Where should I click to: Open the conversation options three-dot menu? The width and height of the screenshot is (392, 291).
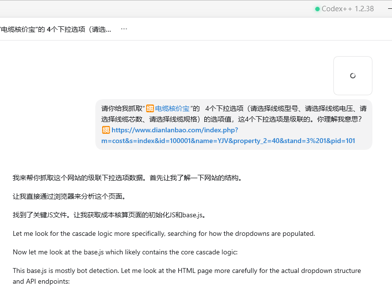(124, 29)
